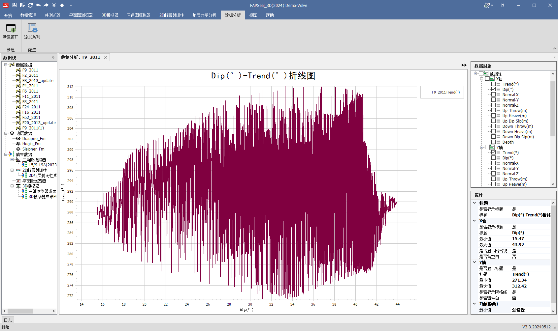The width and height of the screenshot is (558, 331).
Task: Click the 添加系列 add series icon
Action: [32, 28]
